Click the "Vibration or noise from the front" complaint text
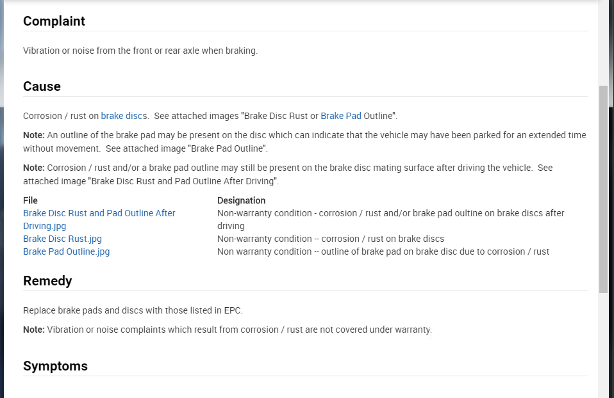The image size is (614, 398). (x=140, y=51)
